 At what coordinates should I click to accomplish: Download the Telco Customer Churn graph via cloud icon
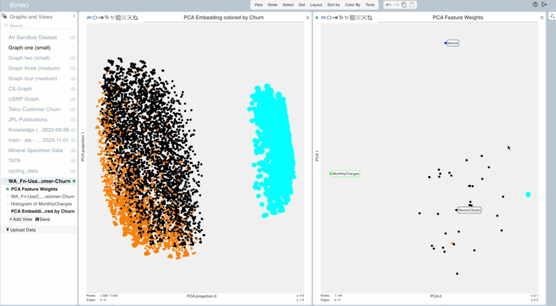73,110
